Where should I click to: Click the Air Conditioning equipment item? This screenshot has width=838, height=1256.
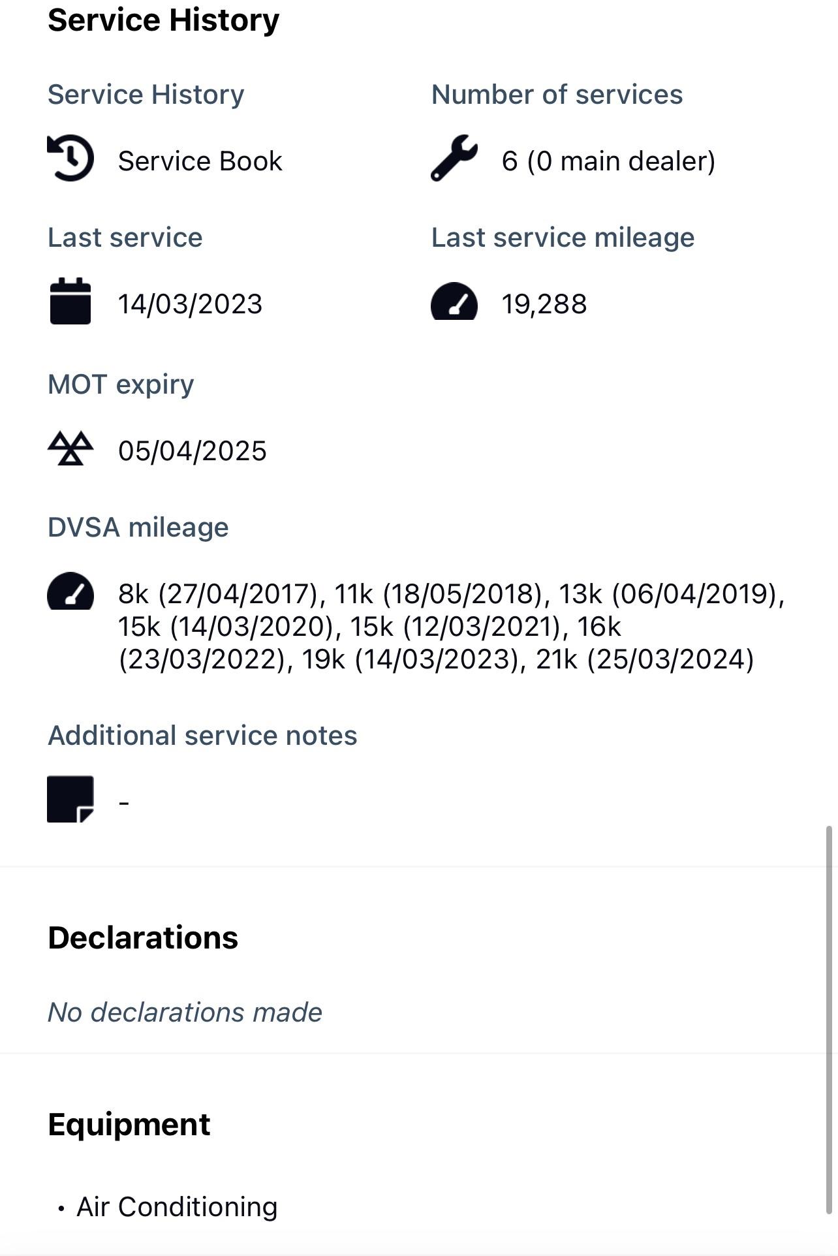point(177,1207)
